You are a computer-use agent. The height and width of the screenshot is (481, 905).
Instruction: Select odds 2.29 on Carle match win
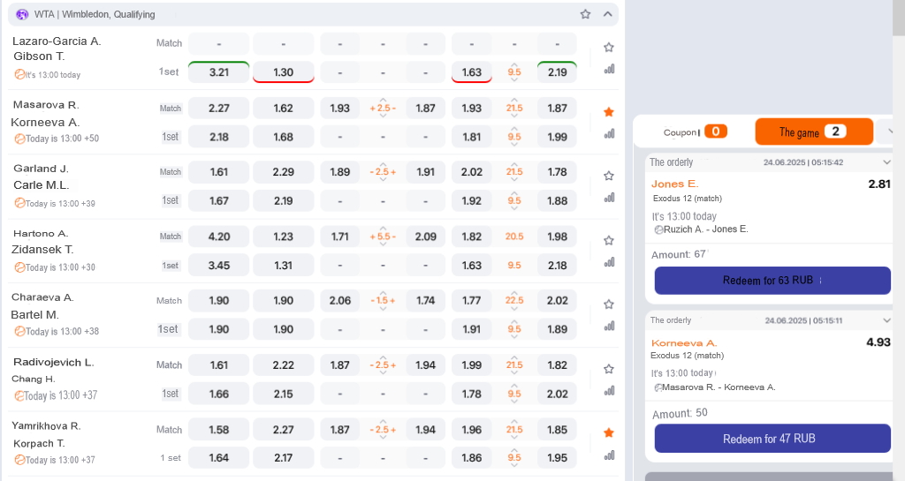[x=284, y=172]
